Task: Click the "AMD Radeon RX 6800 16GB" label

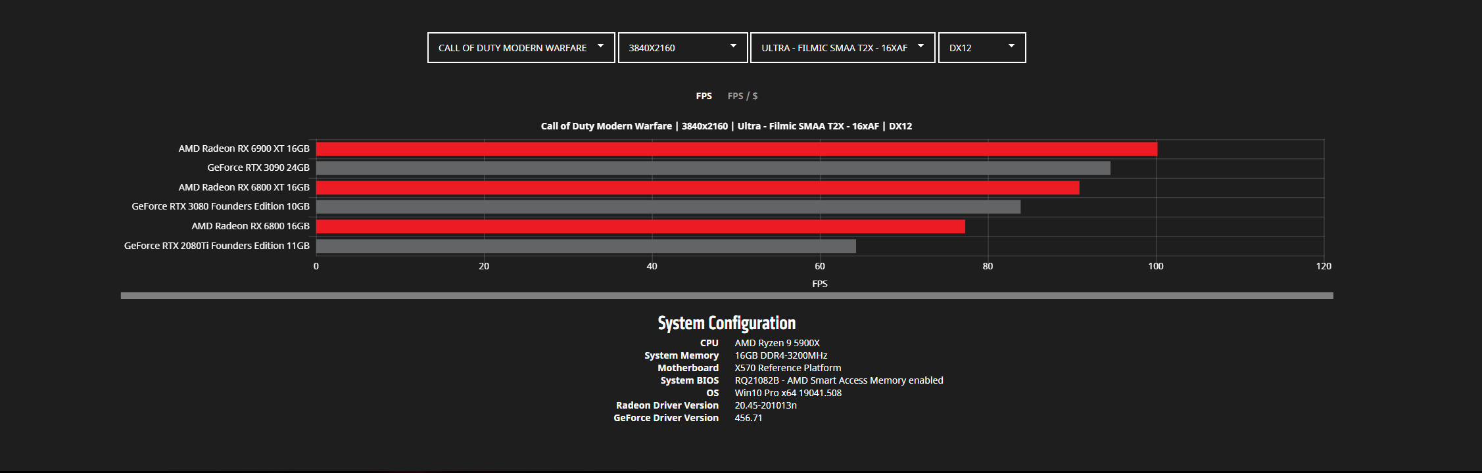Action: tap(251, 226)
